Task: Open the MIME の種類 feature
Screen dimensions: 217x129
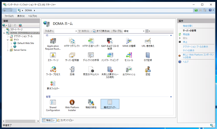Action: click(129, 42)
